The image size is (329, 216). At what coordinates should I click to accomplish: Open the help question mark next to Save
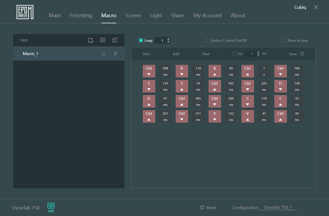coord(302,54)
